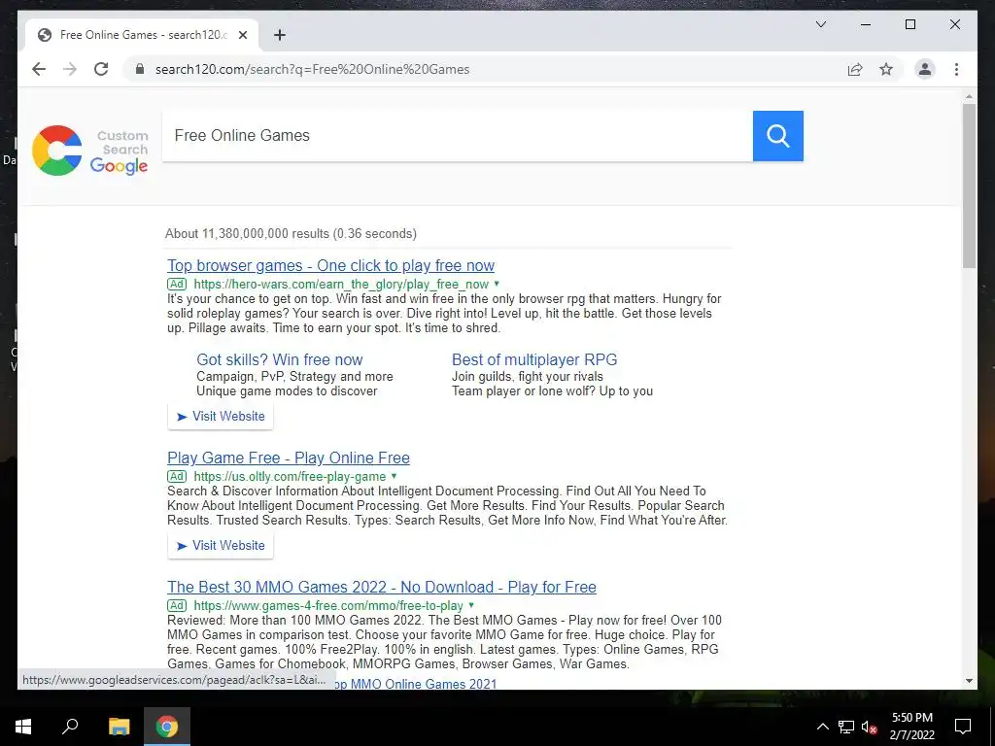The image size is (995, 746).
Task: Click the page vertical scrollbar thumb
Action: 969,186
